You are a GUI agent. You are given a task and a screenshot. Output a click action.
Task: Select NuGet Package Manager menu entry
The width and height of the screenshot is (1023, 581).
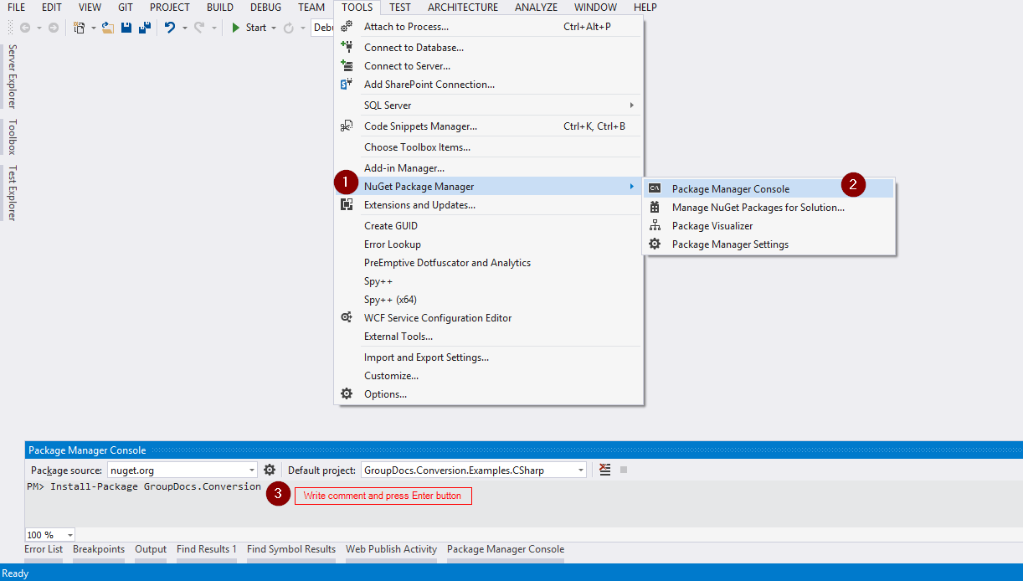coord(489,187)
